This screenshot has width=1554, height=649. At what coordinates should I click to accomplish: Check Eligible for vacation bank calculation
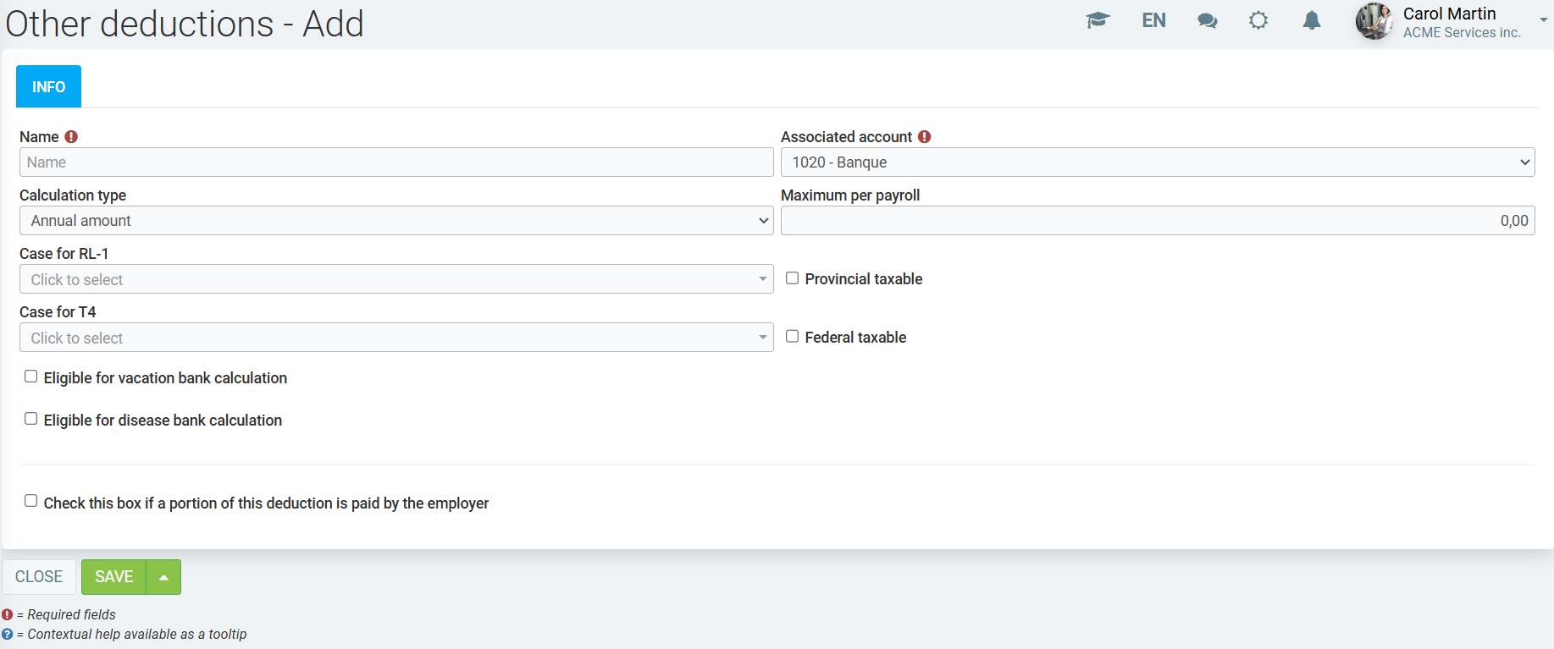point(31,377)
